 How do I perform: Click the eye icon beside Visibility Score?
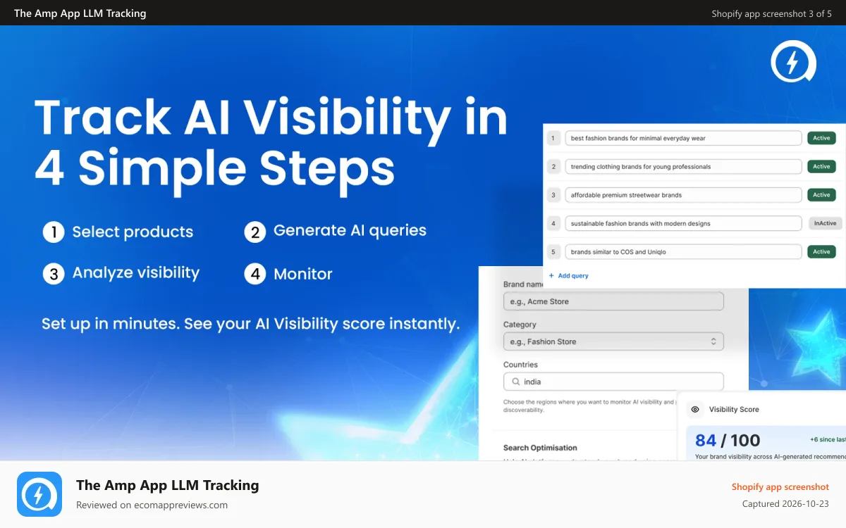tap(695, 409)
